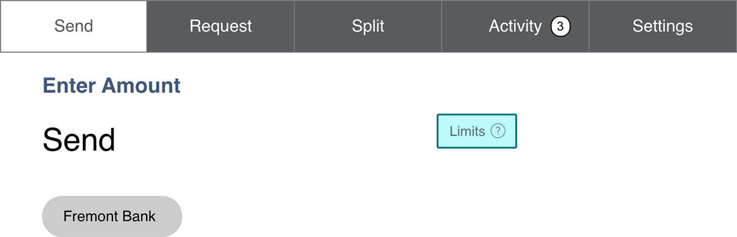The height and width of the screenshot is (237, 737).
Task: Click the notification badge showing 3
Action: click(x=560, y=26)
